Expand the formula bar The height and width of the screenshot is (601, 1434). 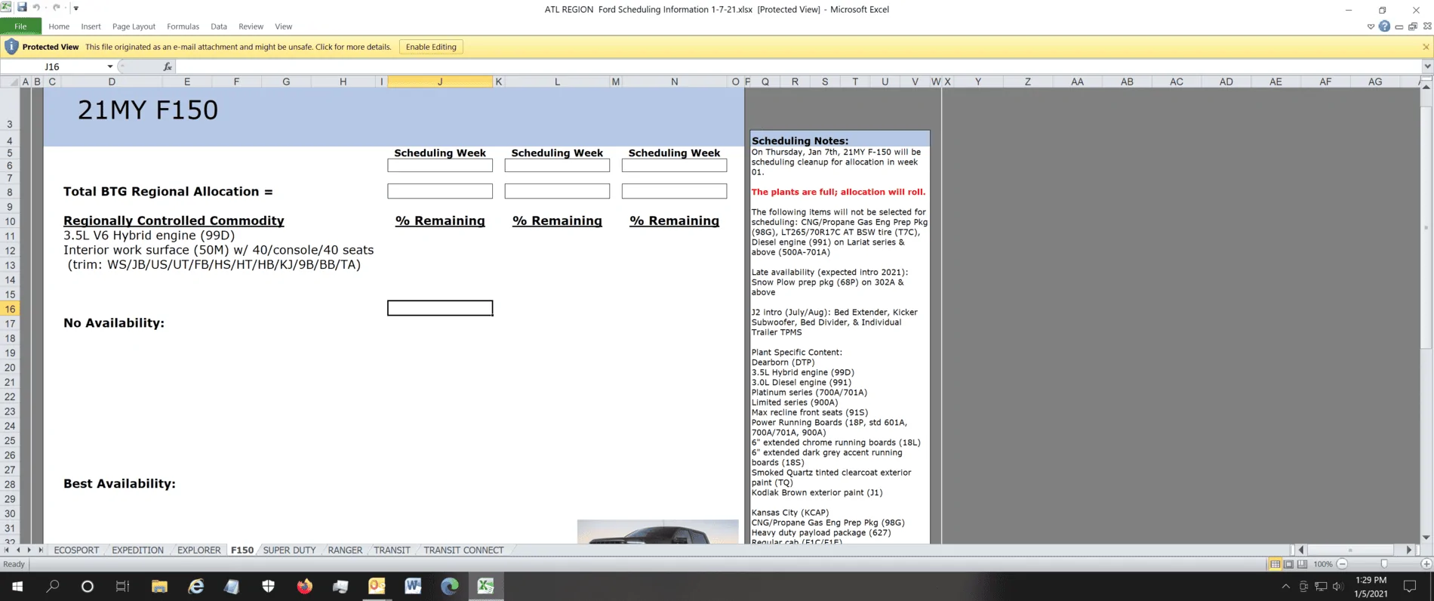1427,66
